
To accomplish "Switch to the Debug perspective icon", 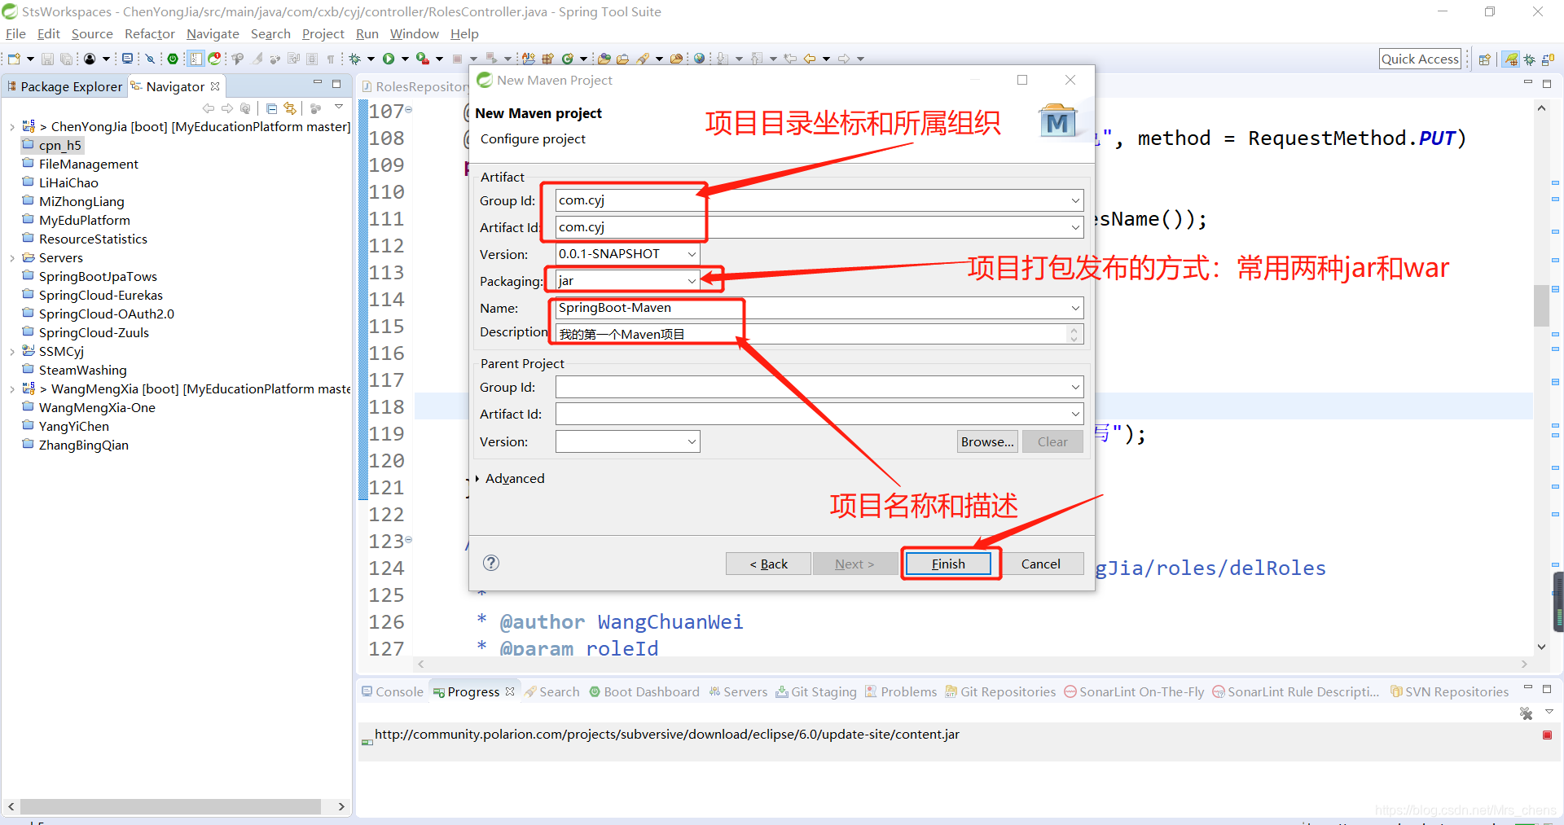I will (x=1530, y=59).
